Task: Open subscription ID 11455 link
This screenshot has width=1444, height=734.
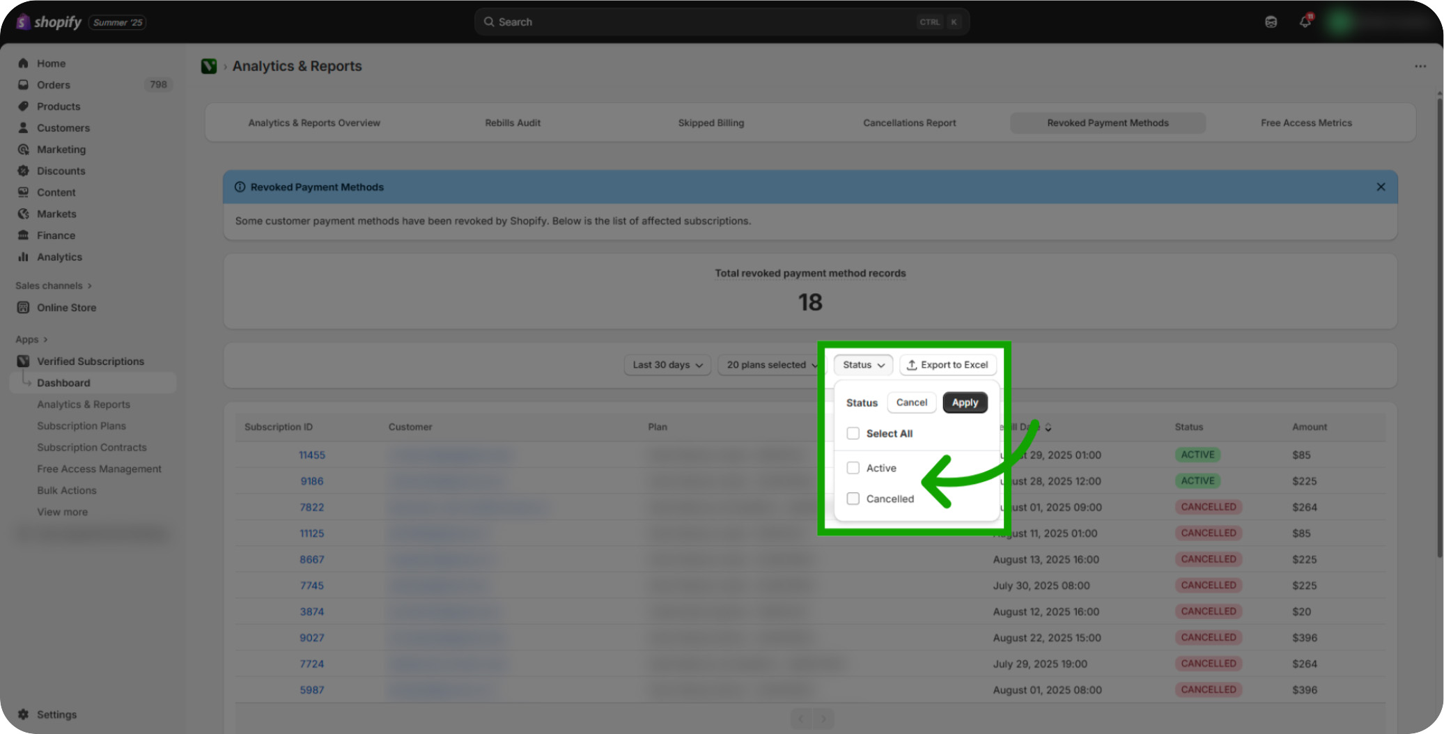Action: (312, 455)
